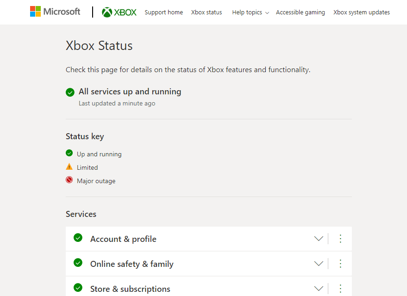Click the Xbox logo in the header
The width and height of the screenshot is (407, 296).
(119, 12)
